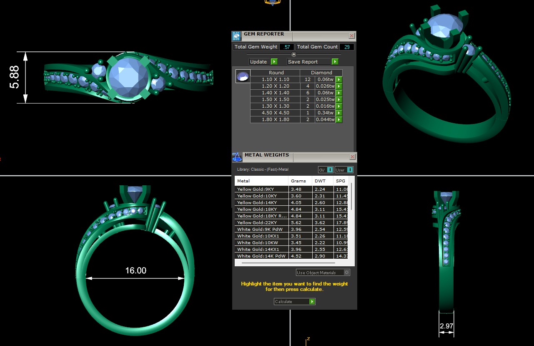This screenshot has height=346, width=534.
Task: Click the DWT column header
Action: [323, 181]
